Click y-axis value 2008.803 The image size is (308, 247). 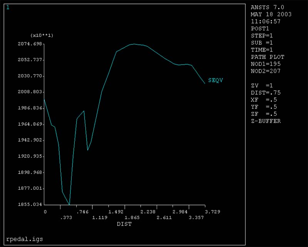pos(30,92)
